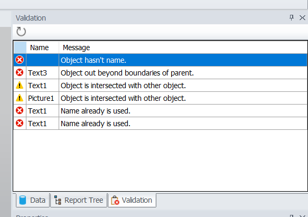Viewport: 308px width, 217px height.
Task: Select first 'Name already is used' message
Action: pyautogui.click(x=96, y=111)
